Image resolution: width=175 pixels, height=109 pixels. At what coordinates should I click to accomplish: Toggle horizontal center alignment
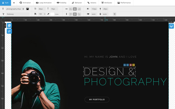(x=75, y=9)
